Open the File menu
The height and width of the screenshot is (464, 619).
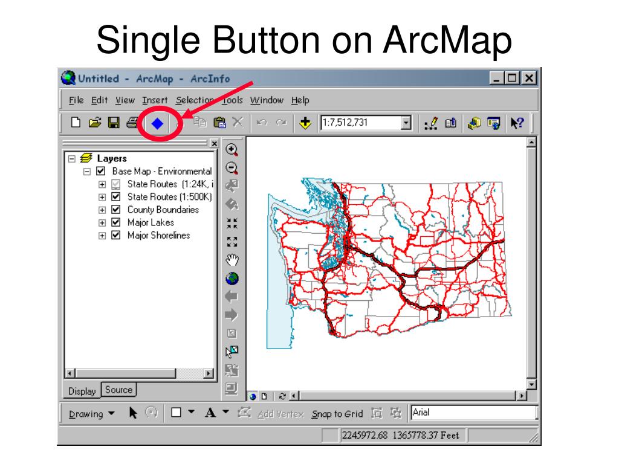pos(76,100)
